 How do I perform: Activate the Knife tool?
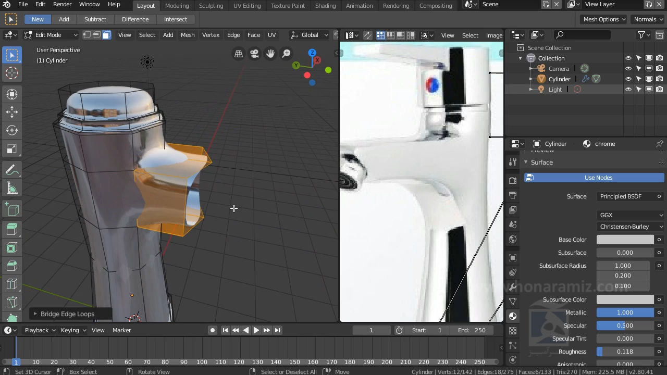click(x=11, y=303)
